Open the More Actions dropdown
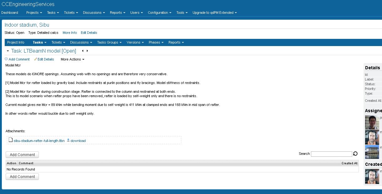382x194 pixels. click(72, 59)
